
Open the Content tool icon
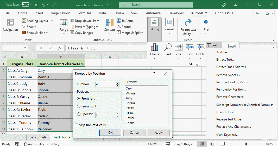(x=109, y=23)
